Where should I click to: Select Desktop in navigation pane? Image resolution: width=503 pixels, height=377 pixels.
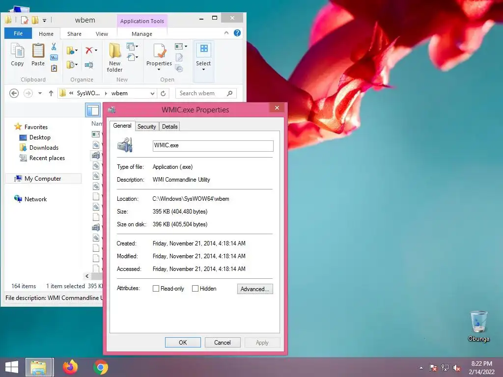[40, 137]
